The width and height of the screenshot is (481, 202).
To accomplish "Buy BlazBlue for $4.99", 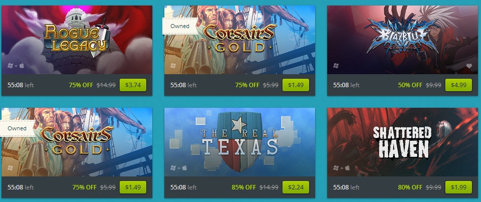I will (458, 85).
